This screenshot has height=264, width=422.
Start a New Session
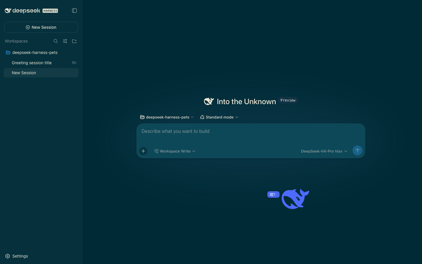pyautogui.click(x=41, y=27)
